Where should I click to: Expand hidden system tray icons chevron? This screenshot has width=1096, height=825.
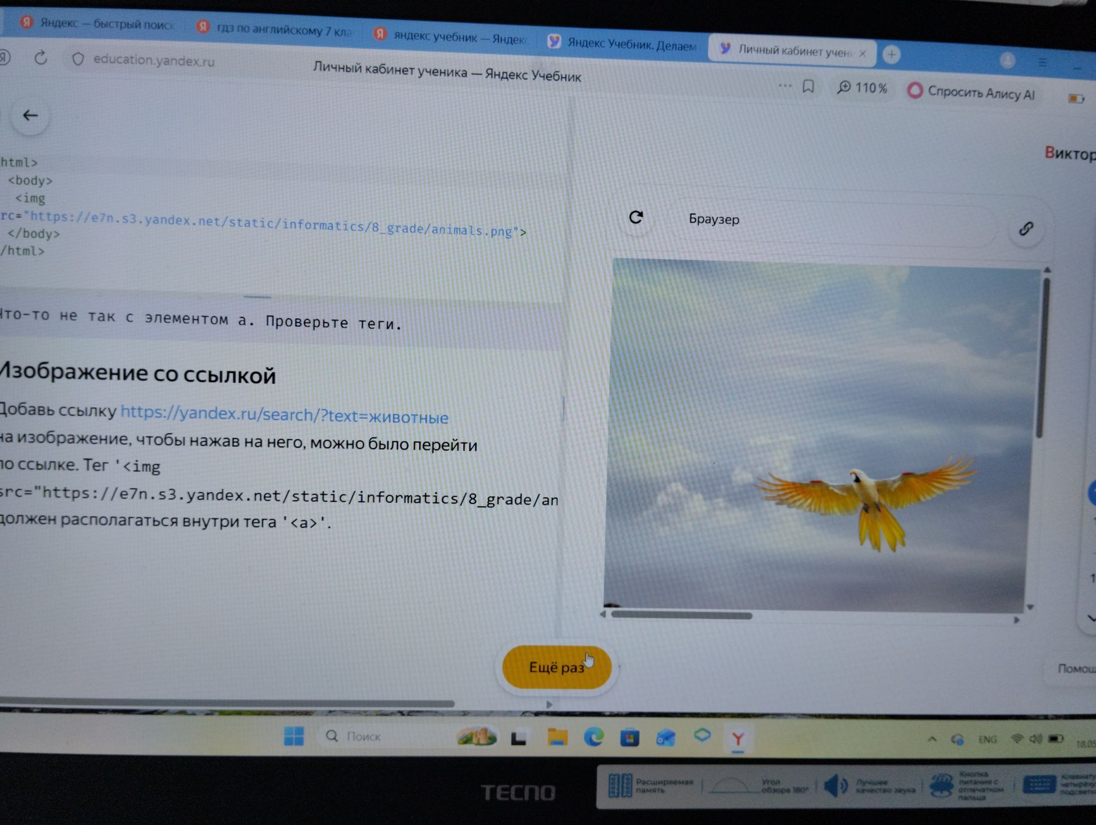(932, 739)
